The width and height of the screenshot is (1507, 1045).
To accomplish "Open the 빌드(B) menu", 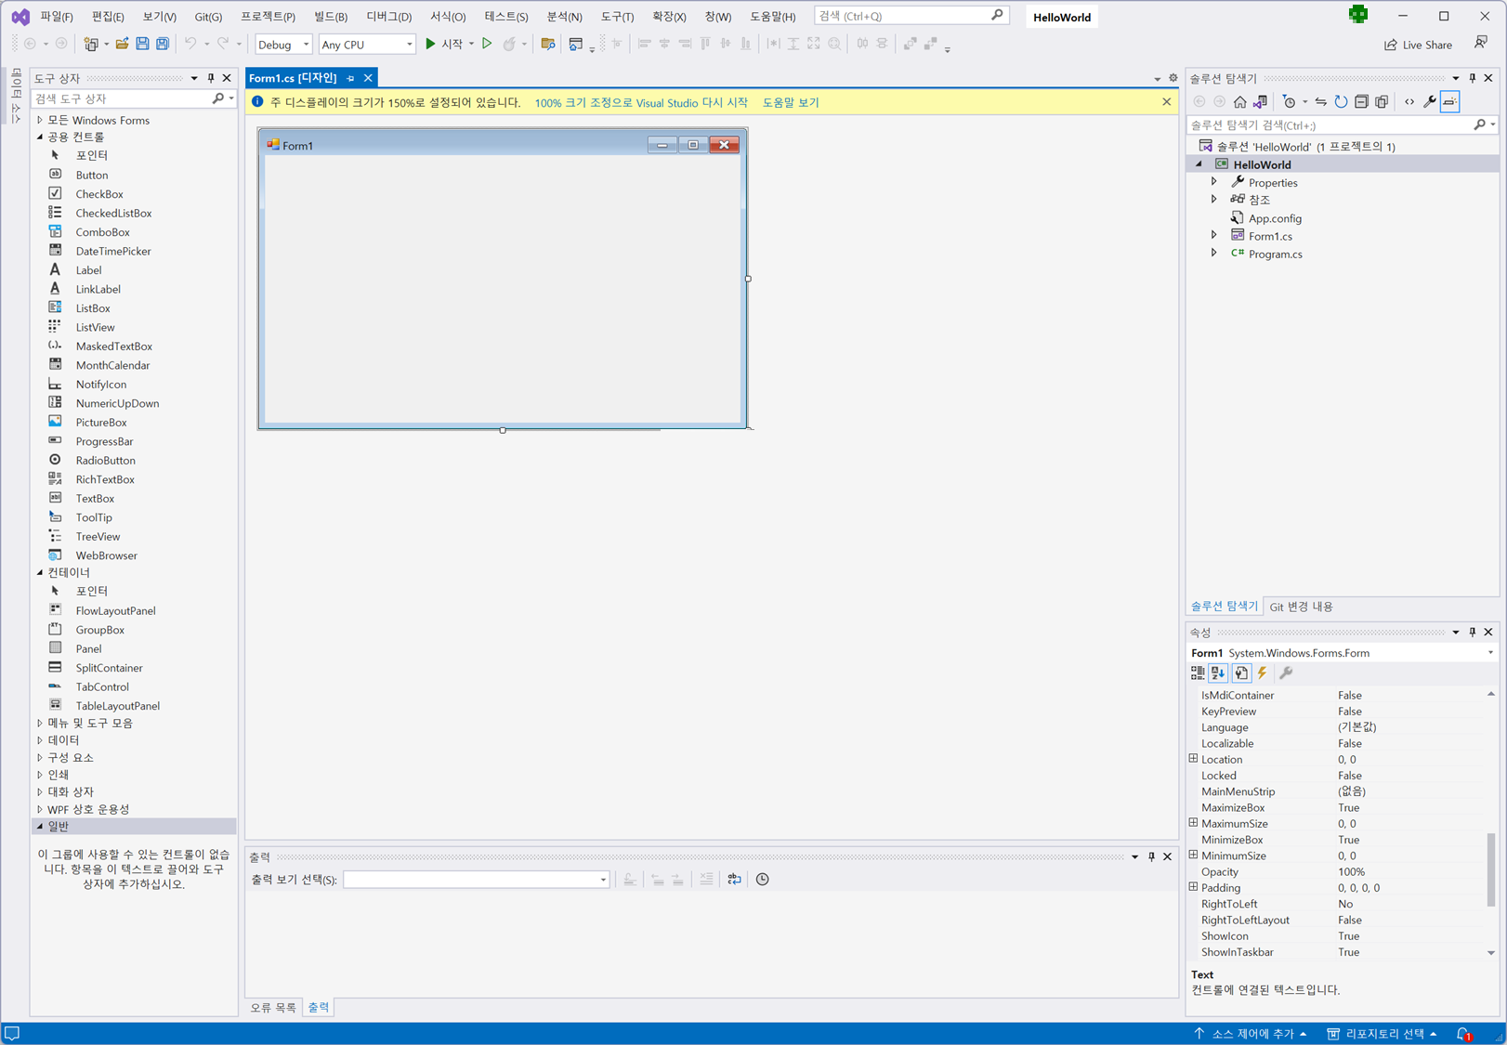I will tap(331, 17).
